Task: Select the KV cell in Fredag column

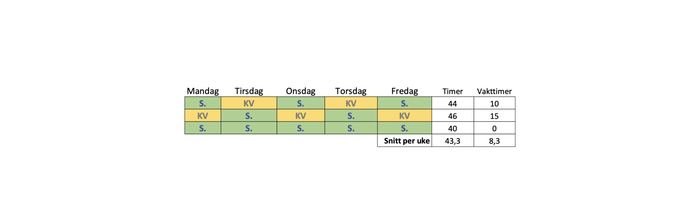Action: [404, 116]
